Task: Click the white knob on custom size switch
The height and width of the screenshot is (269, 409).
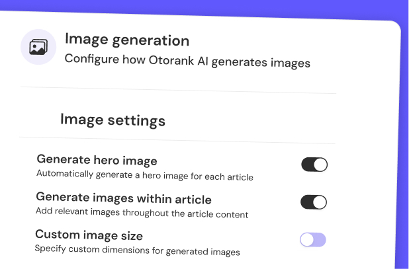Action: [306, 239]
